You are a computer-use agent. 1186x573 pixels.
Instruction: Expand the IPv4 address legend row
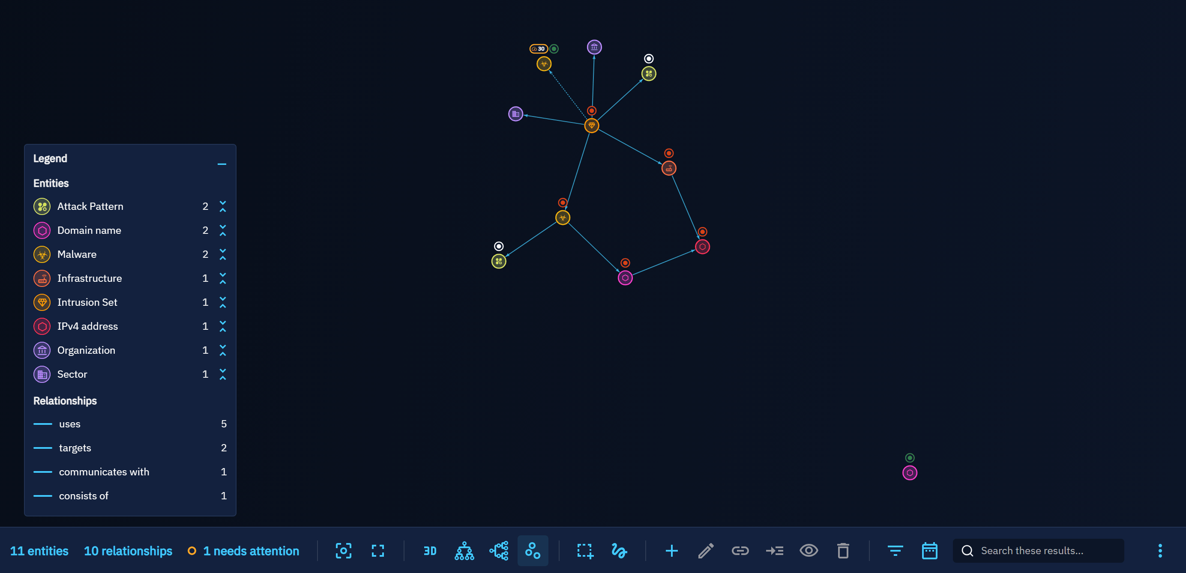point(223,326)
